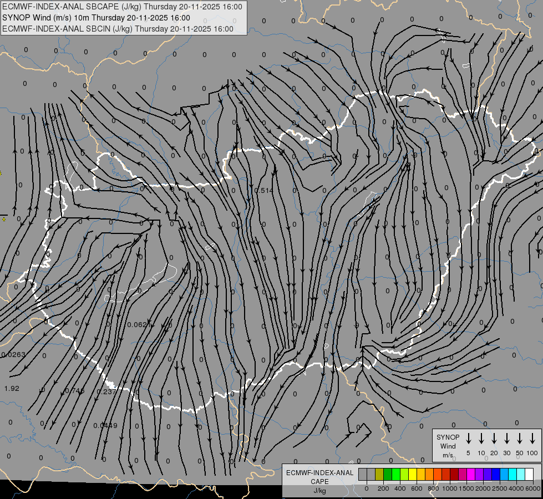The height and width of the screenshot is (499, 543).
Task: Click the 0.0621 value on the map
Action: 140,324
